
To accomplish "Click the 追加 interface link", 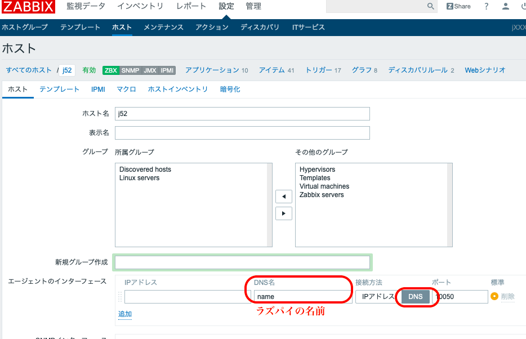I will 124,314.
